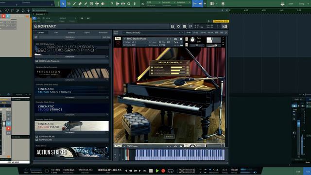311x175 pixels.
Task: Click the Mix button at bottom right
Action: pos(308,172)
